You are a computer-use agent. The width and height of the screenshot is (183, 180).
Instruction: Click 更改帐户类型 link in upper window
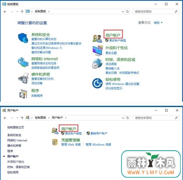click(x=117, y=40)
